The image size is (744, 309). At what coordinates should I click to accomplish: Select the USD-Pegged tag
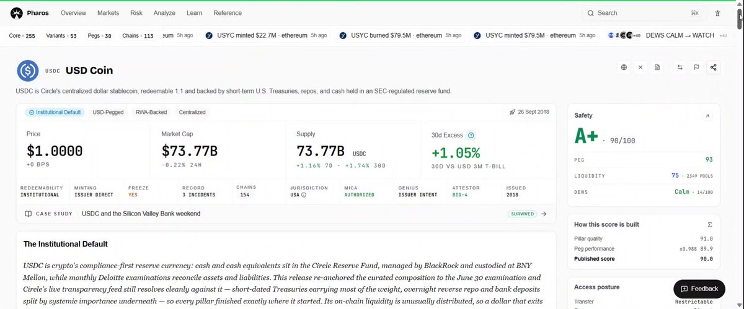tap(108, 112)
